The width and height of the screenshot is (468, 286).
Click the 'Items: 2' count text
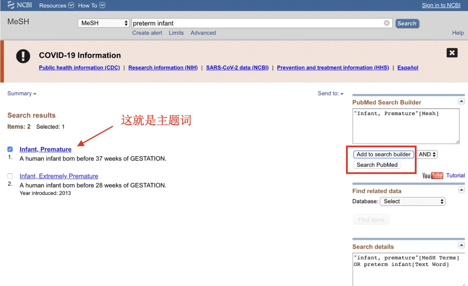point(19,127)
